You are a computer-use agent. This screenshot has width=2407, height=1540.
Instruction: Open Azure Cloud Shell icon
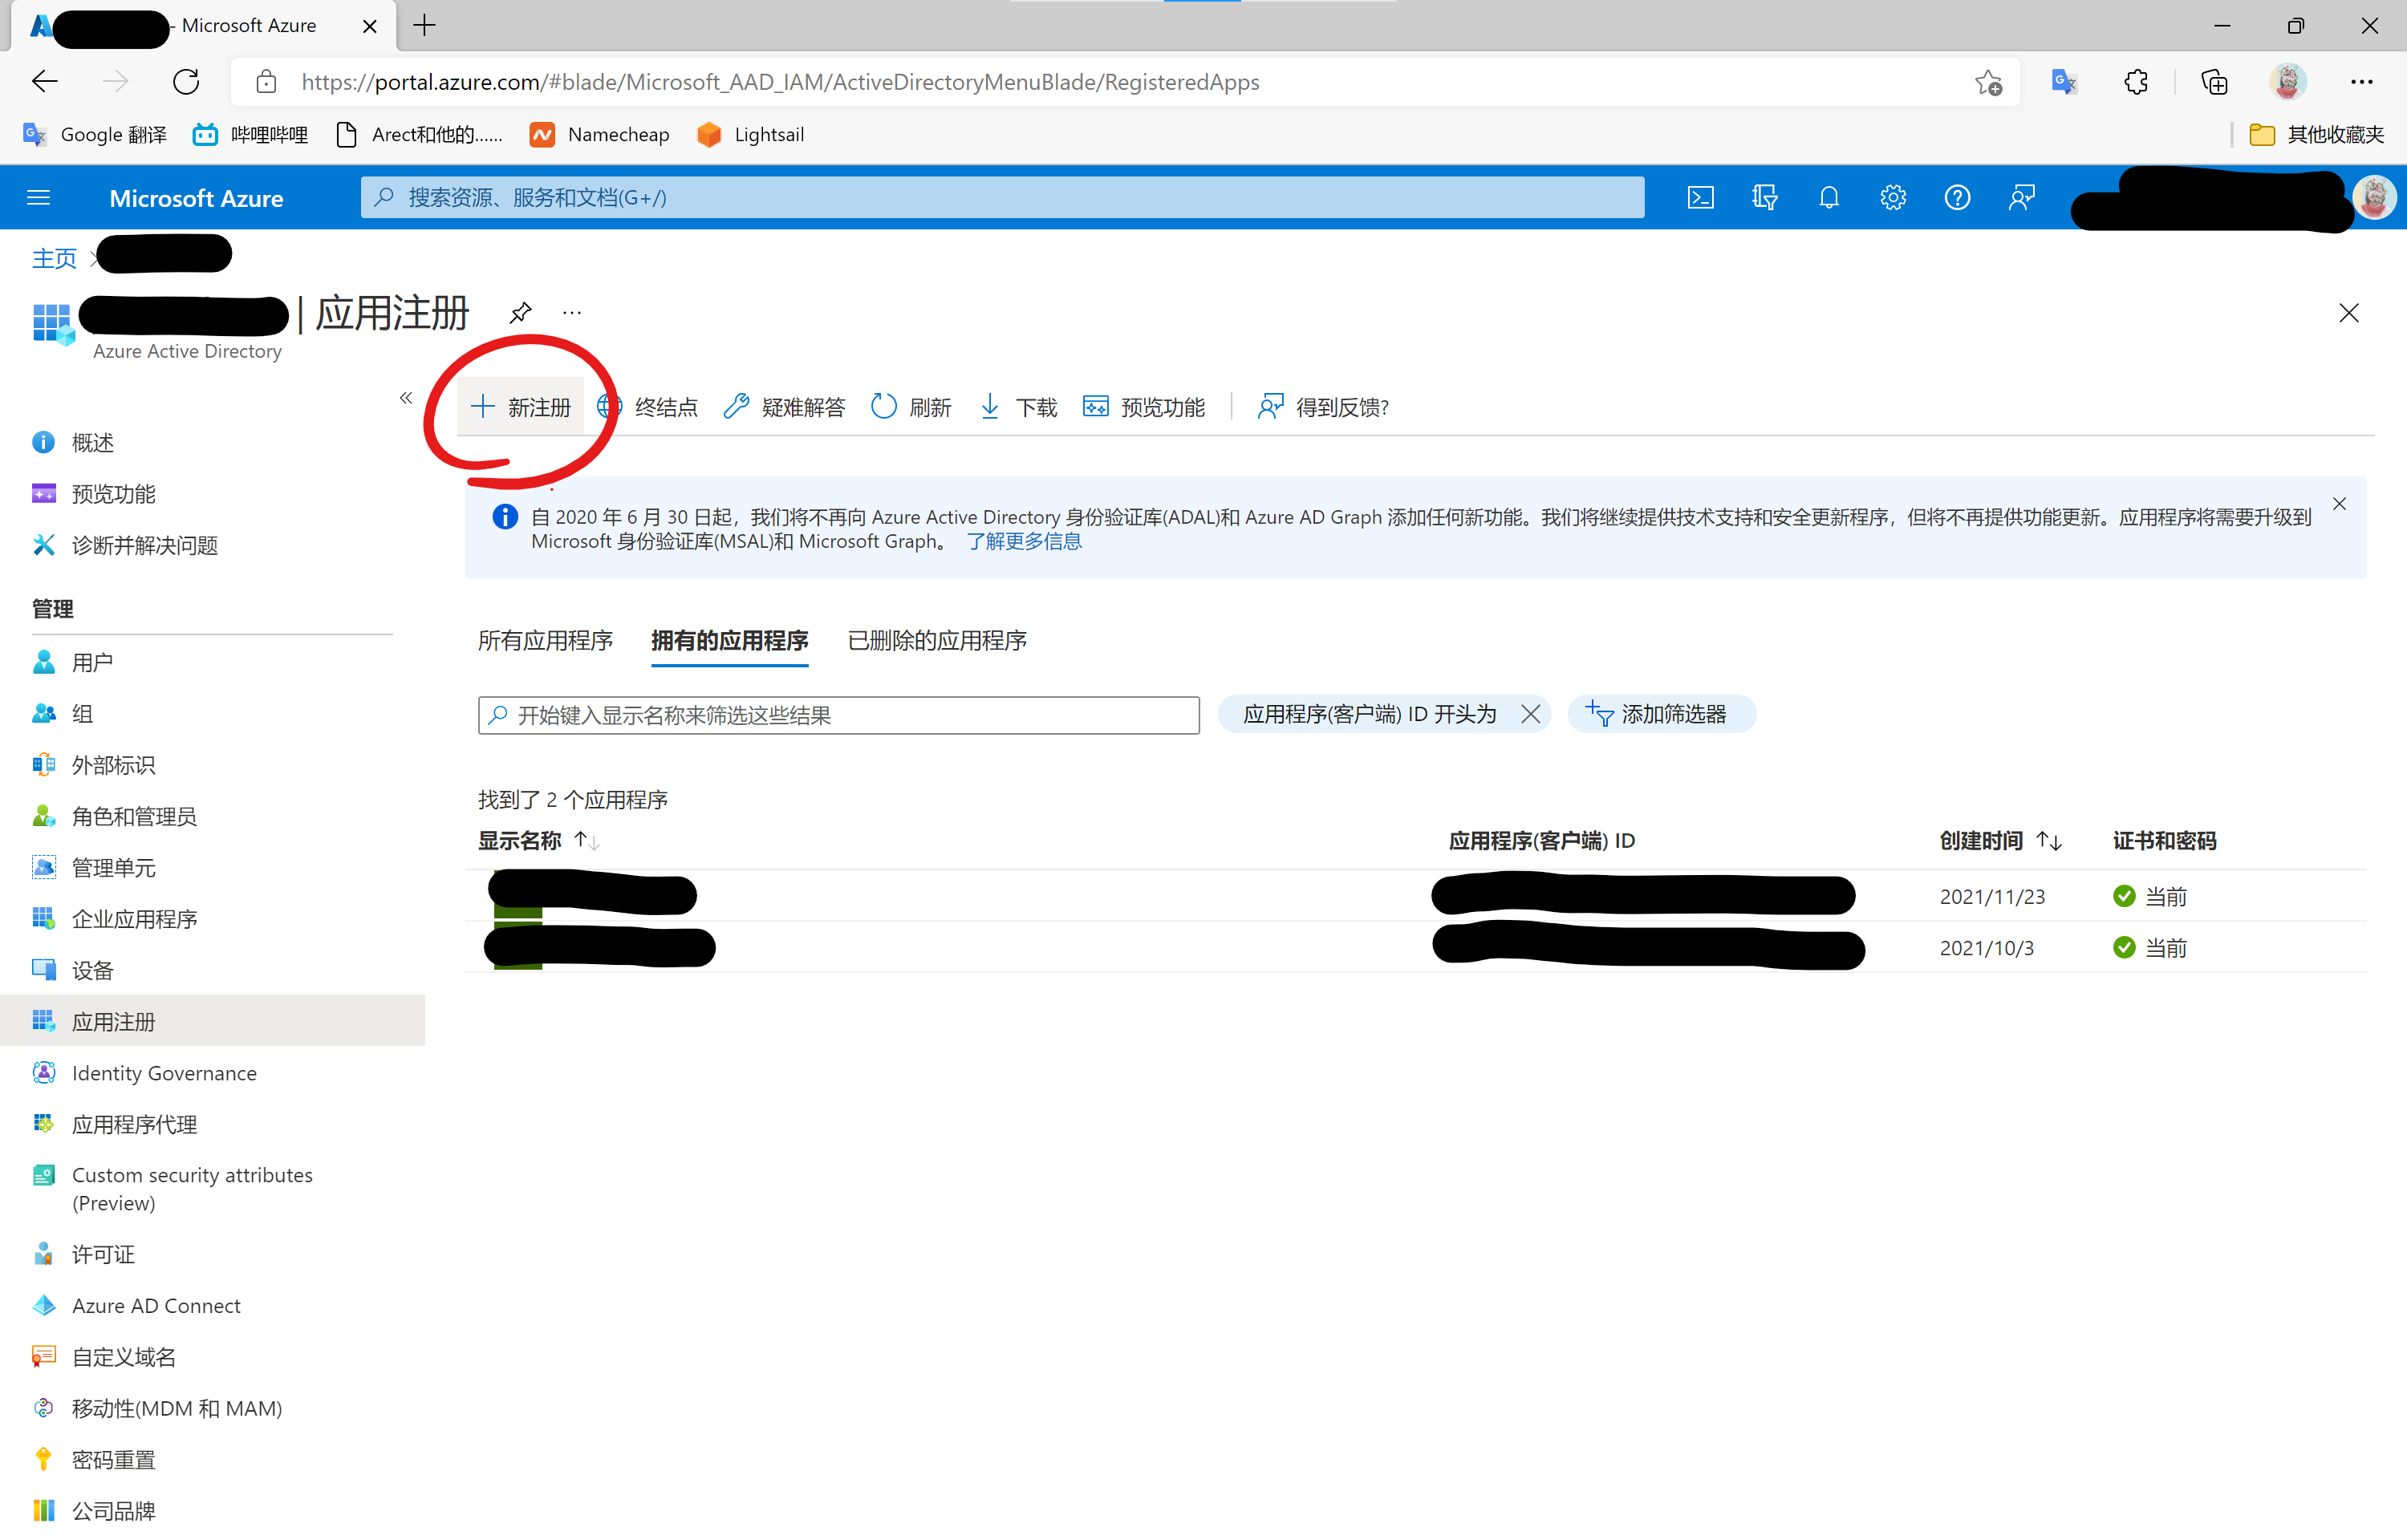click(x=1700, y=197)
